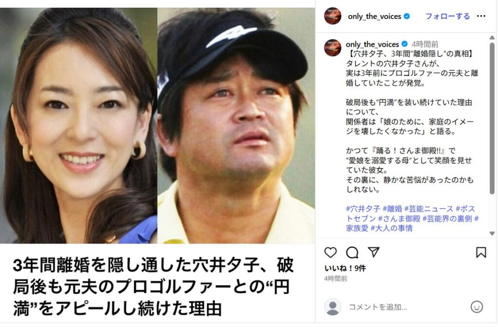Save post using bookmark icon

pyautogui.click(x=481, y=253)
